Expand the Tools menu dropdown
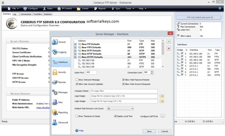Viewport: 225px width, 136px height. point(129,9)
